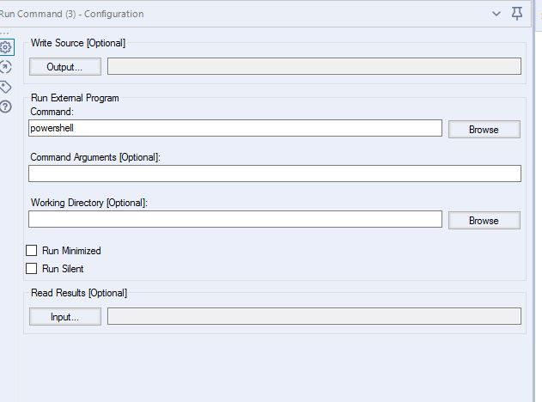542x402 pixels.
Task: Open the Annotation tag icon
Action: click(x=5, y=87)
